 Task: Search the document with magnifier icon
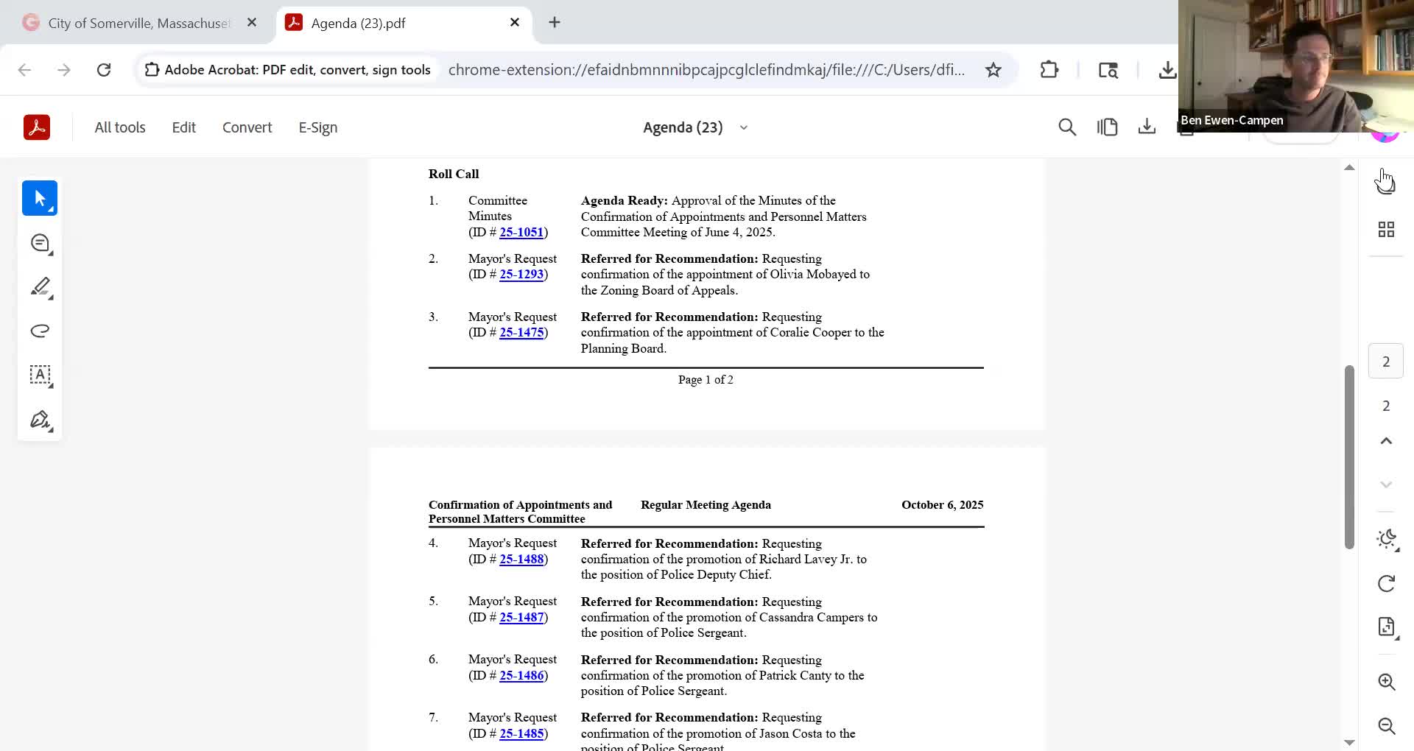(1067, 127)
